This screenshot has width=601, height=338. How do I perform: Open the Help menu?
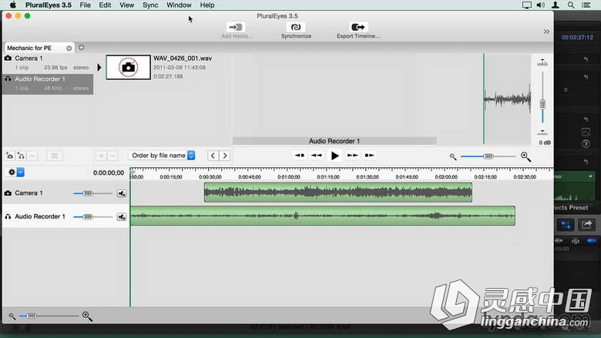click(x=207, y=5)
